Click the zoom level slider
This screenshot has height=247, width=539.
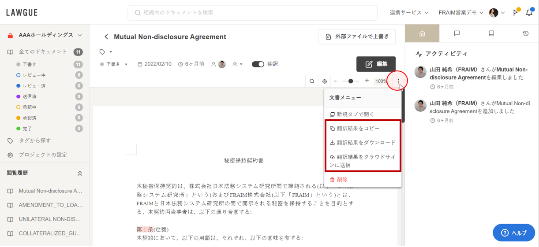click(351, 81)
